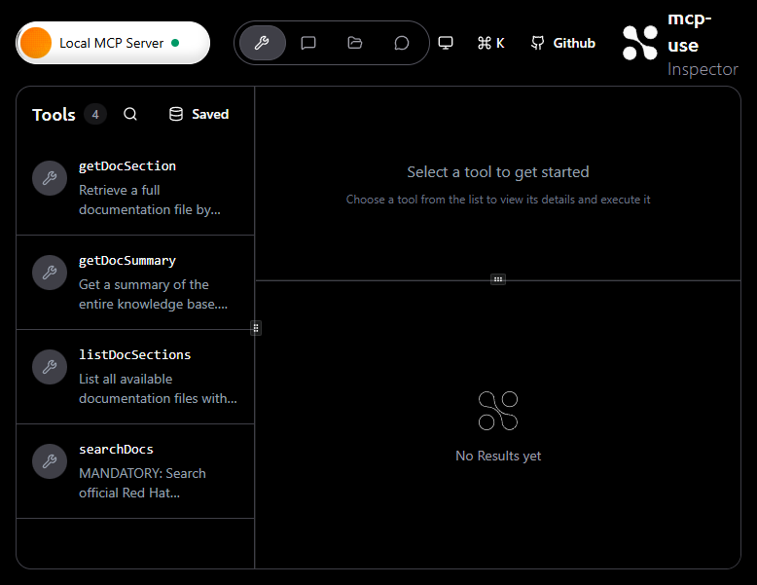Viewport: 757px width, 585px height.
Task: Click the Github cat logo icon
Action: click(x=537, y=43)
